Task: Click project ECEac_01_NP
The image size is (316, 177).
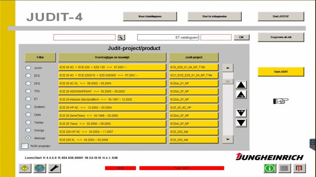Action: 194,83
